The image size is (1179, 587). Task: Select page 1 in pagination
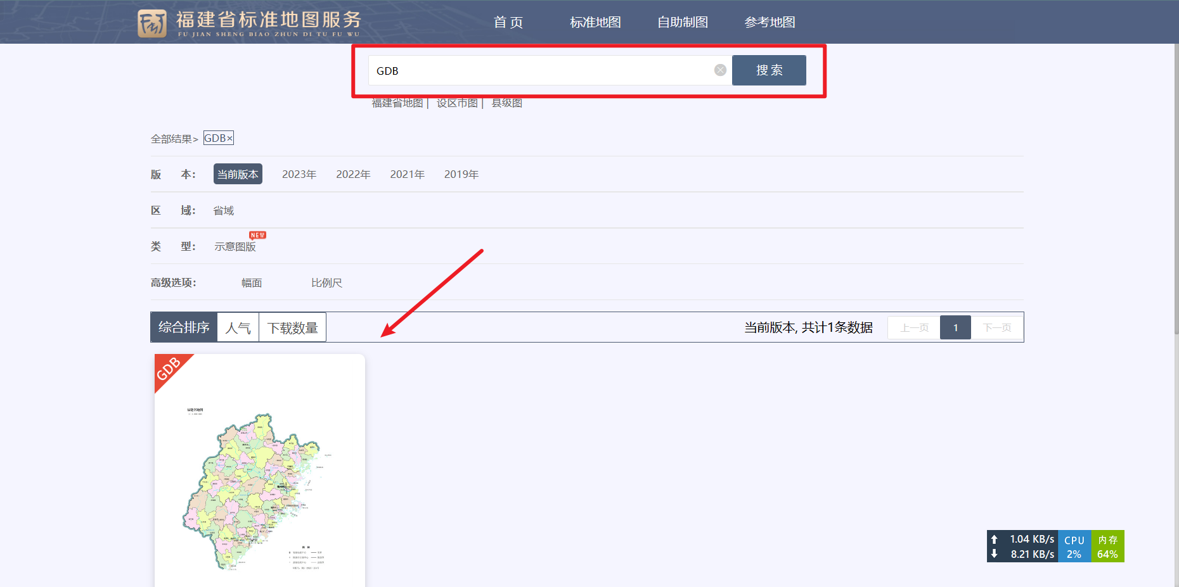click(x=955, y=327)
